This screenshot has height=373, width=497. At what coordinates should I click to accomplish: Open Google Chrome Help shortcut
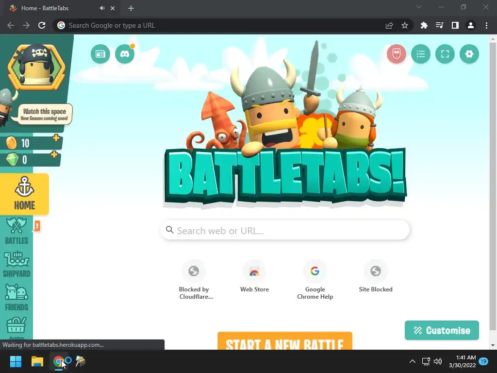coord(315,280)
